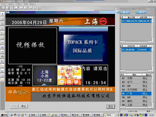Open the 预演 menu
The image size is (156, 117).
click(26, 4)
